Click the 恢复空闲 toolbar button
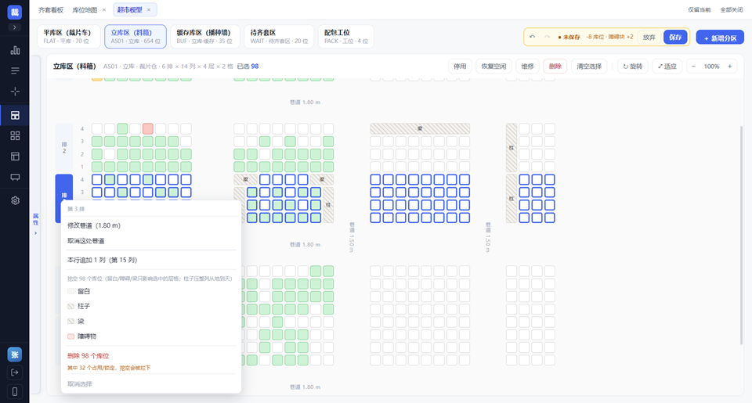The image size is (752, 403). [493, 67]
